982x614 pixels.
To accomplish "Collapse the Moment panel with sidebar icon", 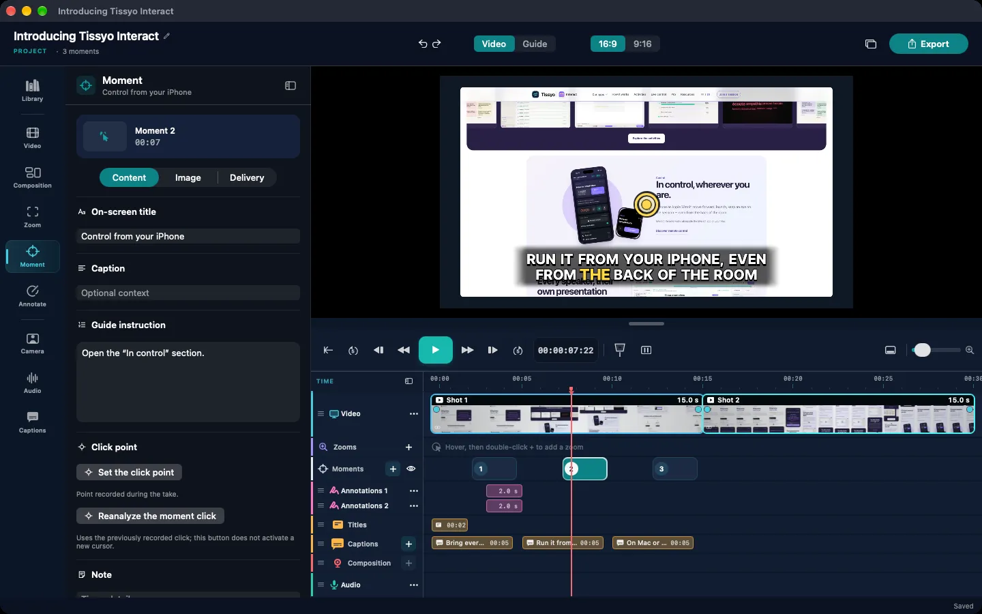I will (291, 85).
